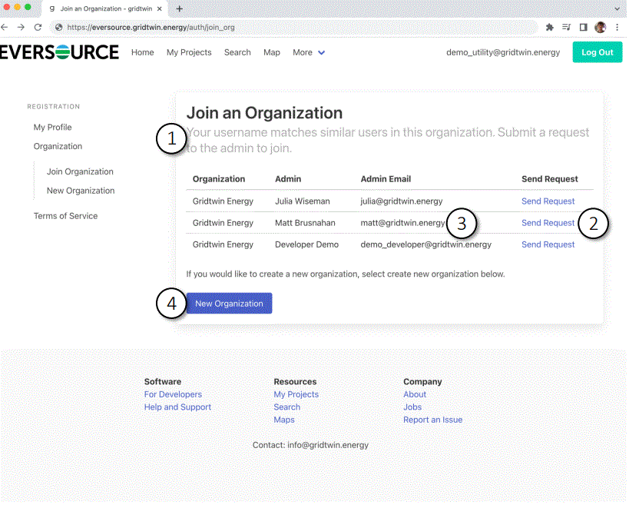Open My Projects from the navigation bar
629x525 pixels.
pos(188,52)
